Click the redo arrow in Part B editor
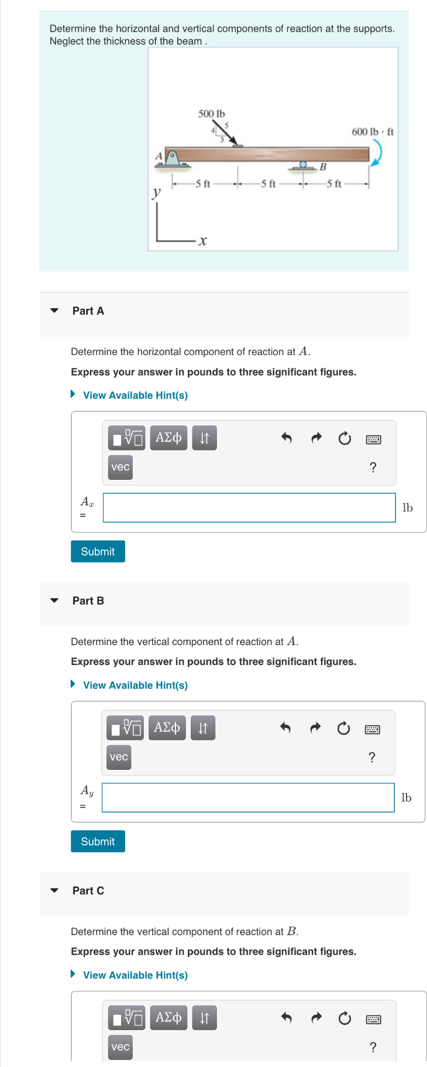427x1067 pixels. 315,727
